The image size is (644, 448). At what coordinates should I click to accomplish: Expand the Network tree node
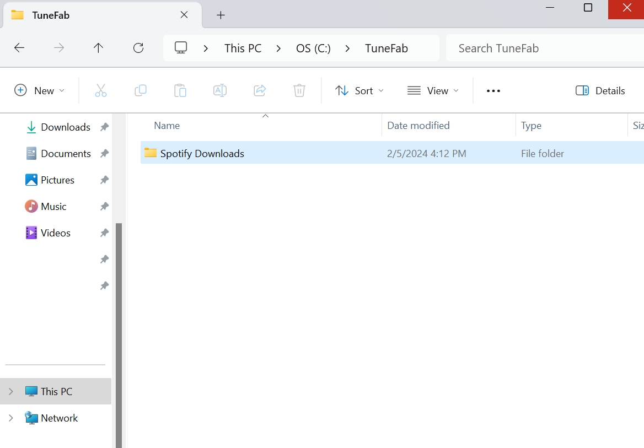tap(10, 418)
